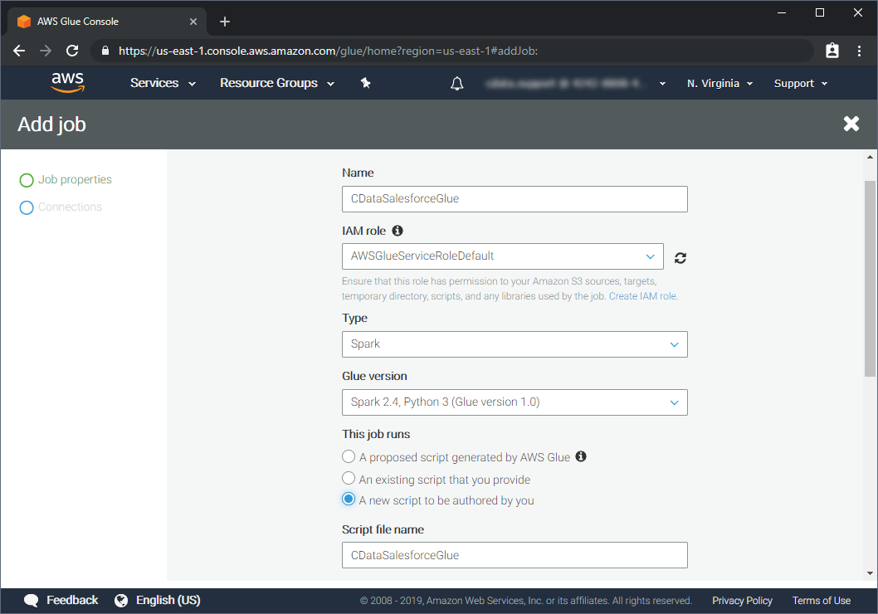This screenshot has height=614, width=878.
Task: Select 'A new script to be authored by you'
Action: coord(349,500)
